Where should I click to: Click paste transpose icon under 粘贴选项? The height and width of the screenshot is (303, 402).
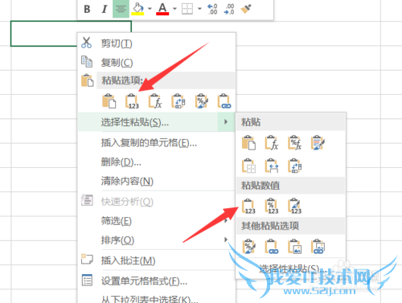(178, 101)
